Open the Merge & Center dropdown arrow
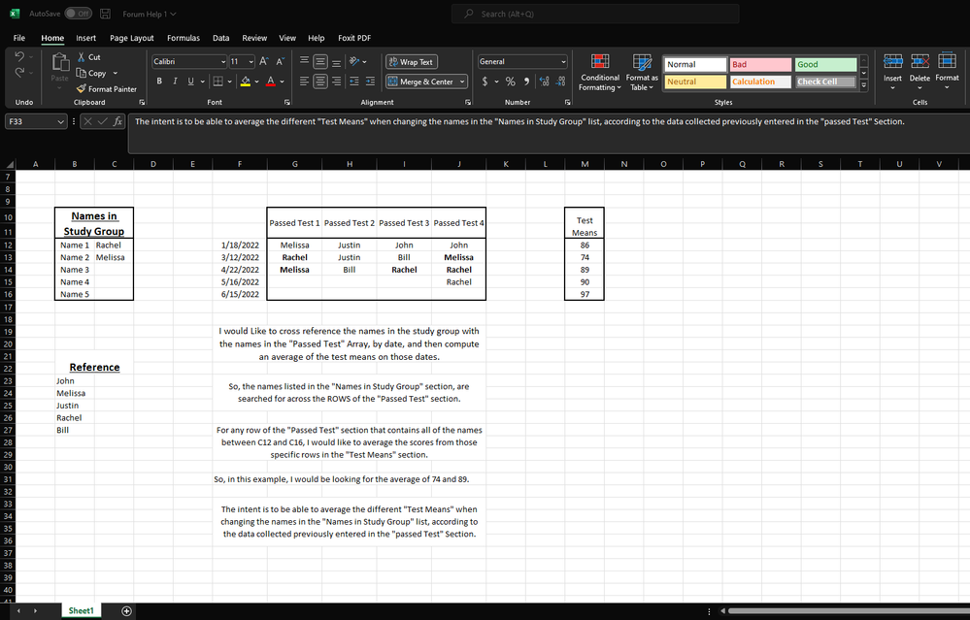This screenshot has height=620, width=970. point(462,82)
